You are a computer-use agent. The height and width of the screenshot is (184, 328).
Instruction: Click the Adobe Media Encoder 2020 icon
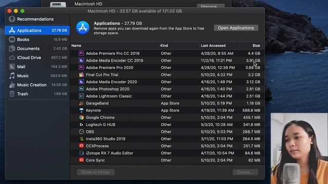coord(81,82)
